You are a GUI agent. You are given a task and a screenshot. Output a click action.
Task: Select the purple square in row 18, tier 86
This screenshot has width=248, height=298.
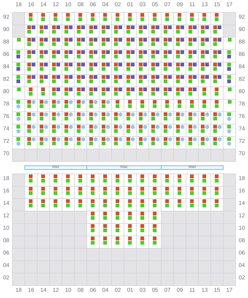18,56
